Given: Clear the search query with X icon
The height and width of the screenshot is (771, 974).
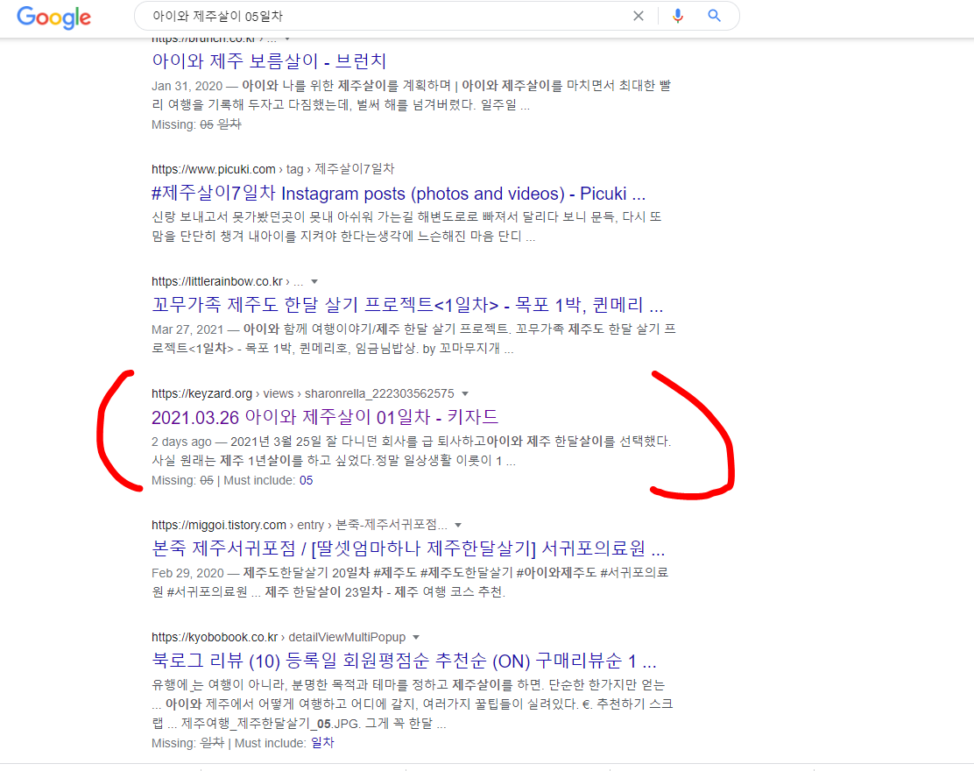Looking at the screenshot, I should click(639, 16).
